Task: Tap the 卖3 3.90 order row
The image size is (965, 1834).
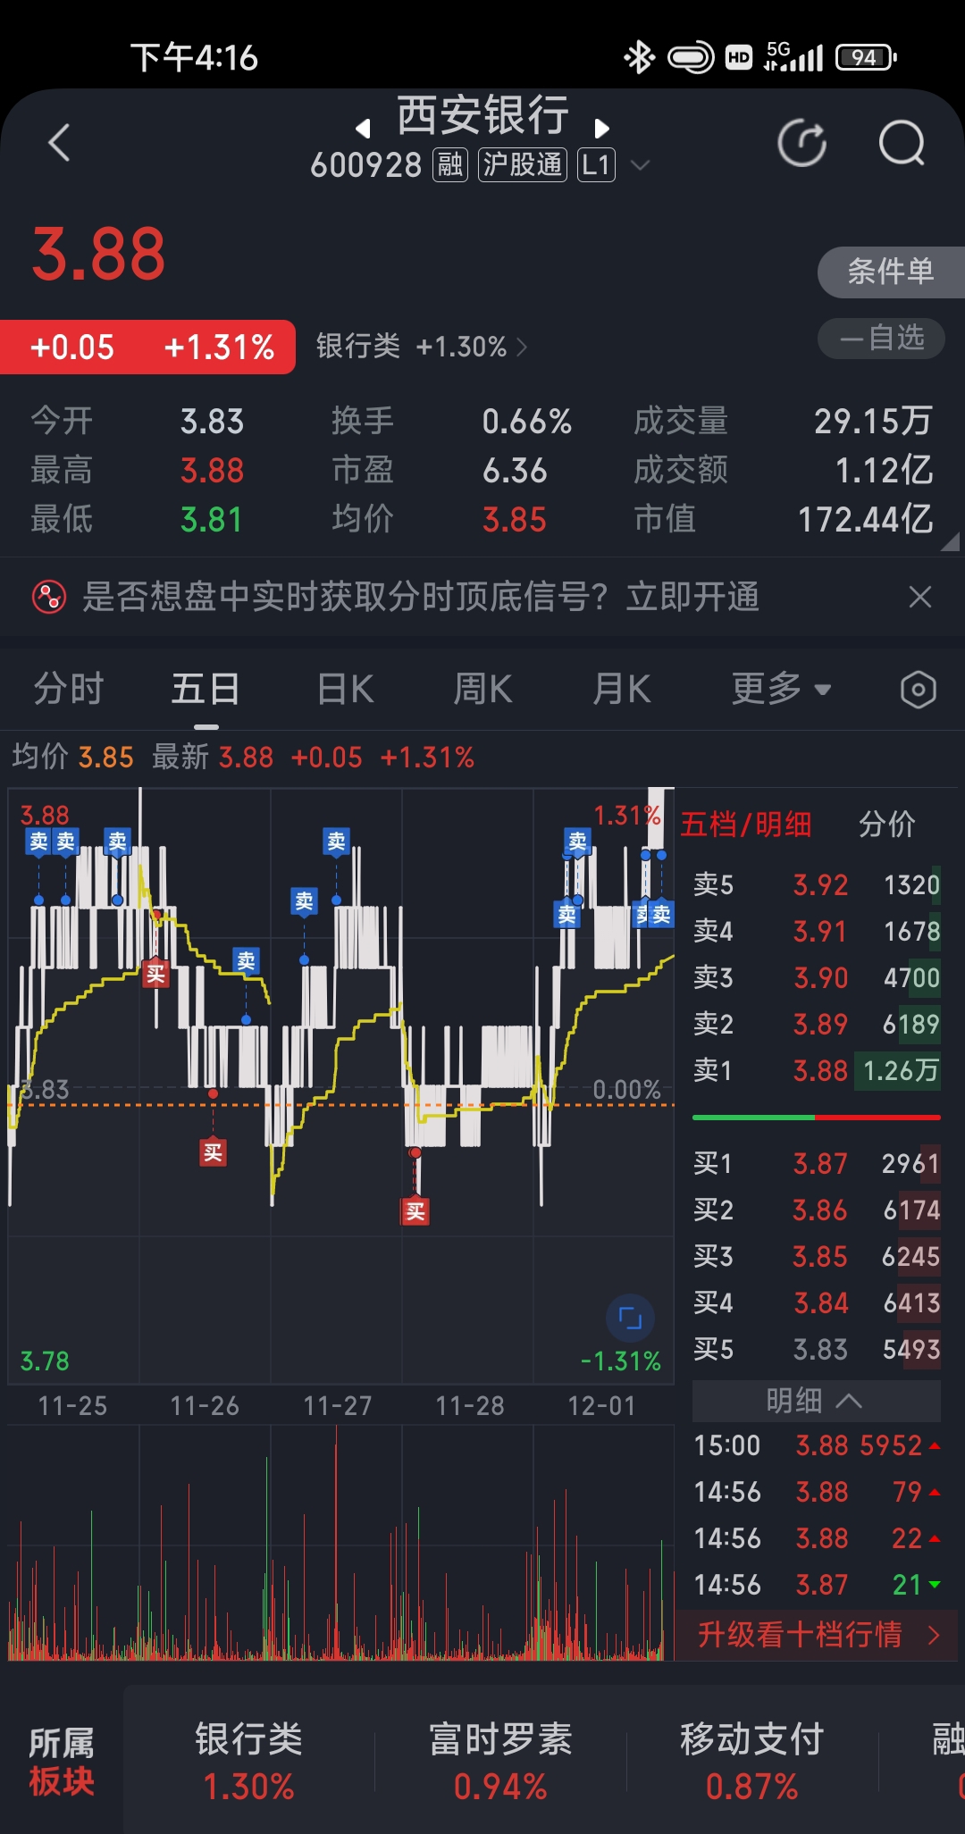Action: 816,978
